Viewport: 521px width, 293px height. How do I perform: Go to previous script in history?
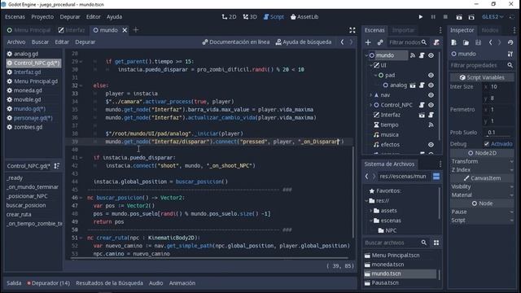342,42
